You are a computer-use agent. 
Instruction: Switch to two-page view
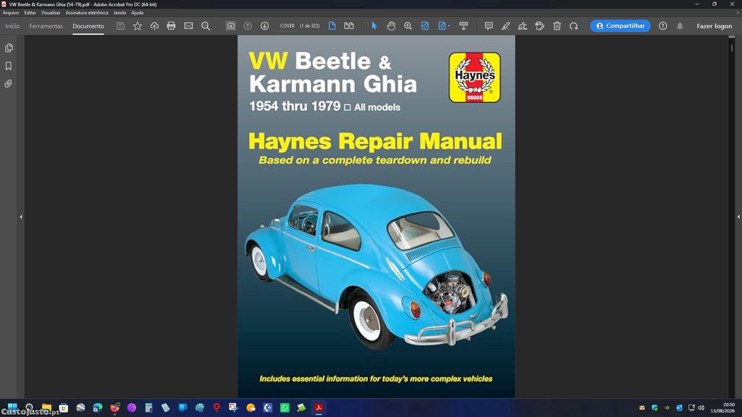349,26
